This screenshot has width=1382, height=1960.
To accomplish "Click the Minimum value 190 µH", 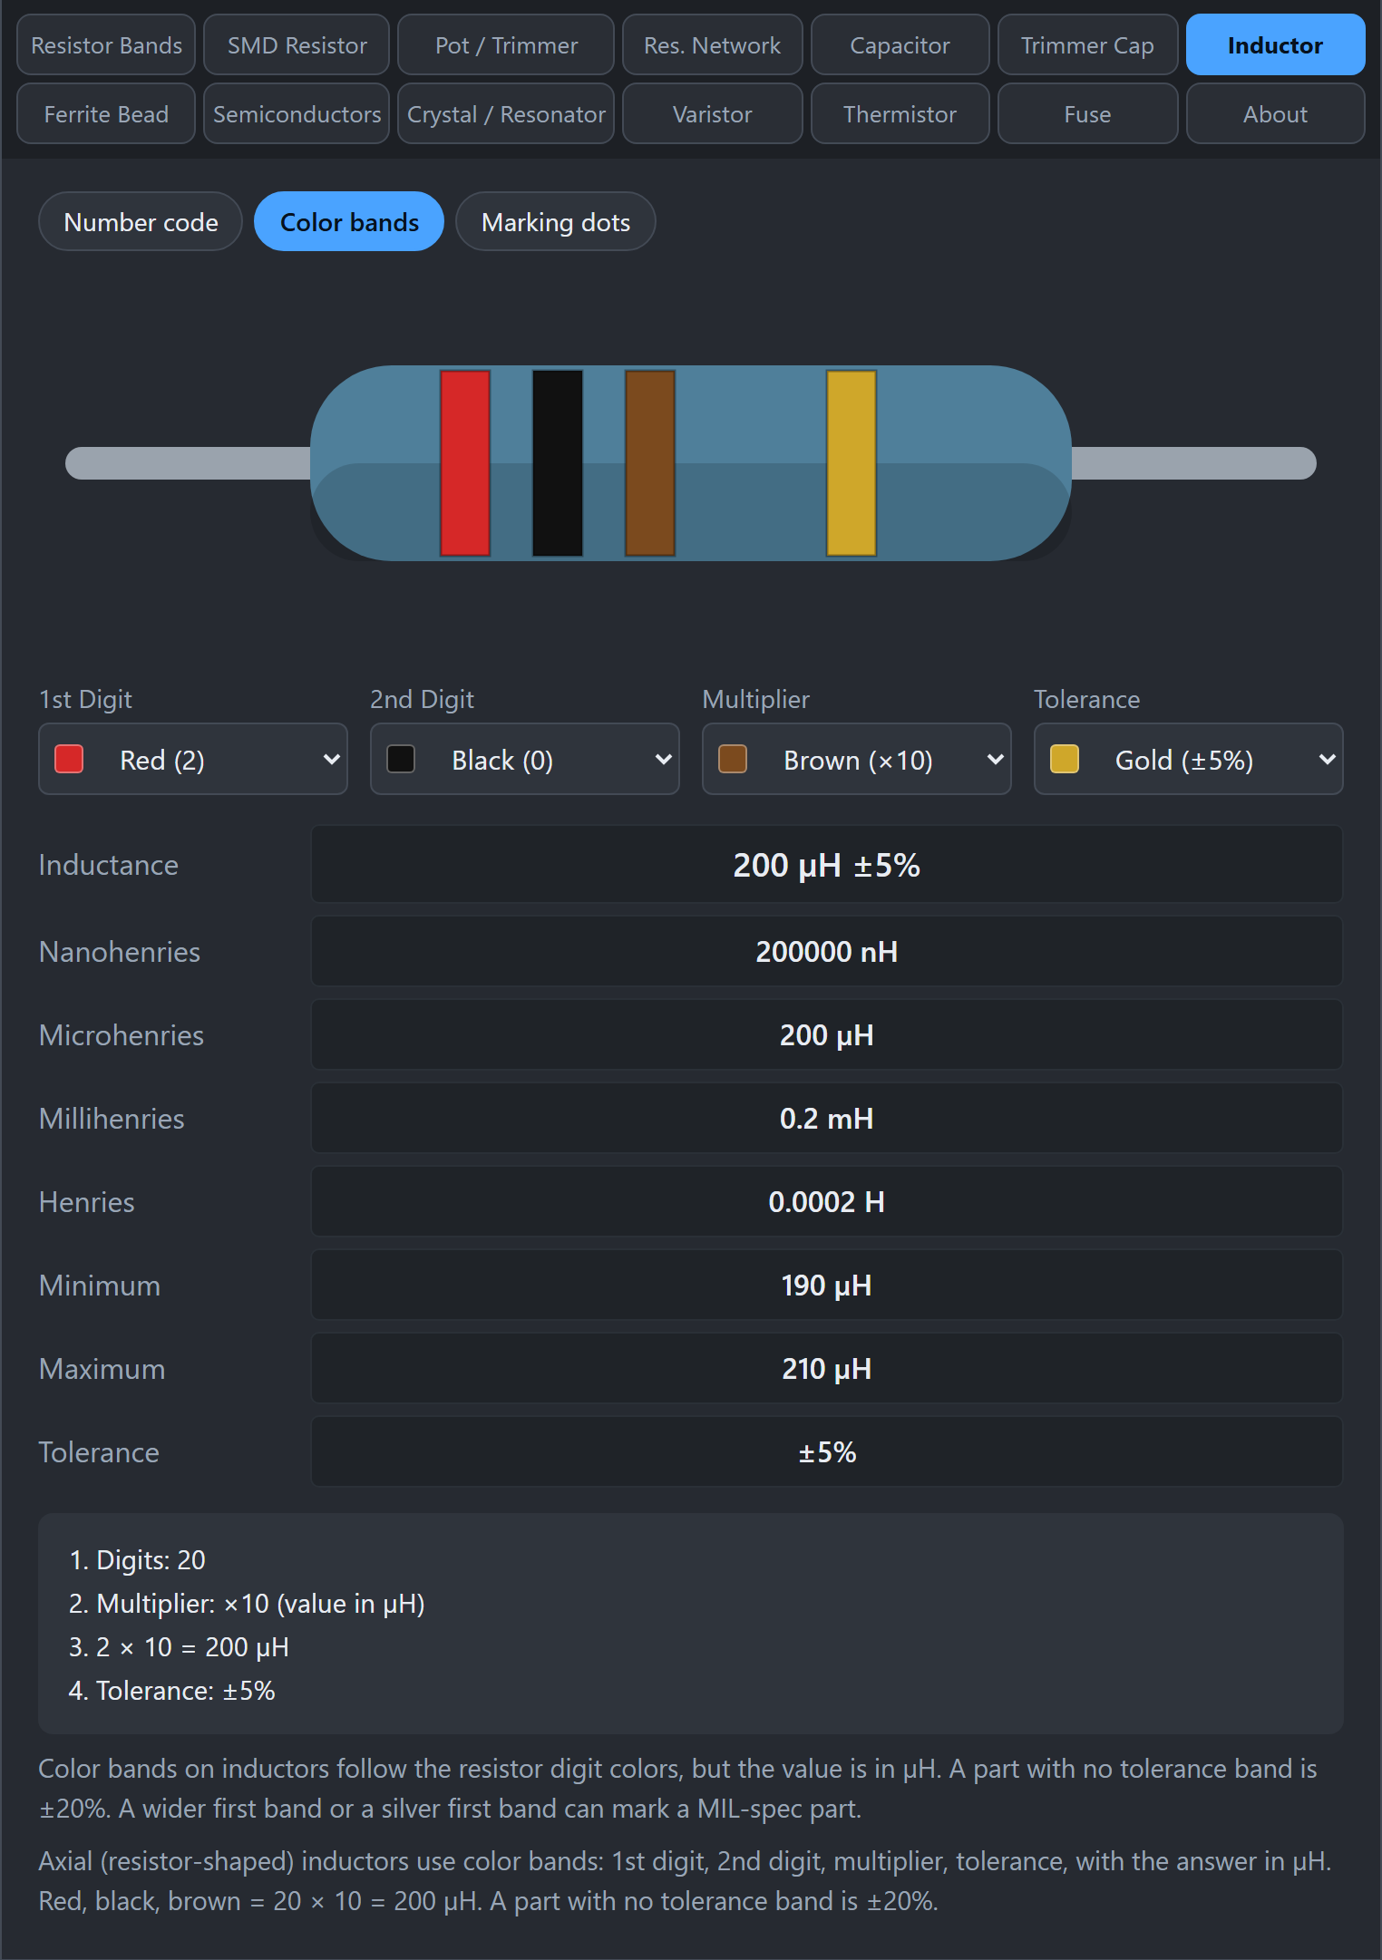I will point(827,1285).
